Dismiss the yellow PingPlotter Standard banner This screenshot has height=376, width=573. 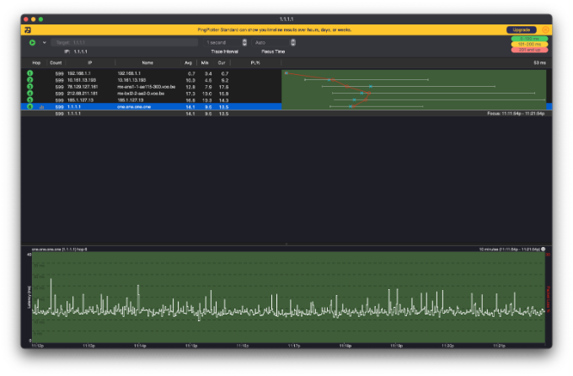pos(545,30)
